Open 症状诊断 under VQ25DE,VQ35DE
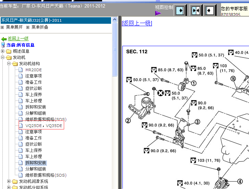249x189 pixels. pos(33,144)
